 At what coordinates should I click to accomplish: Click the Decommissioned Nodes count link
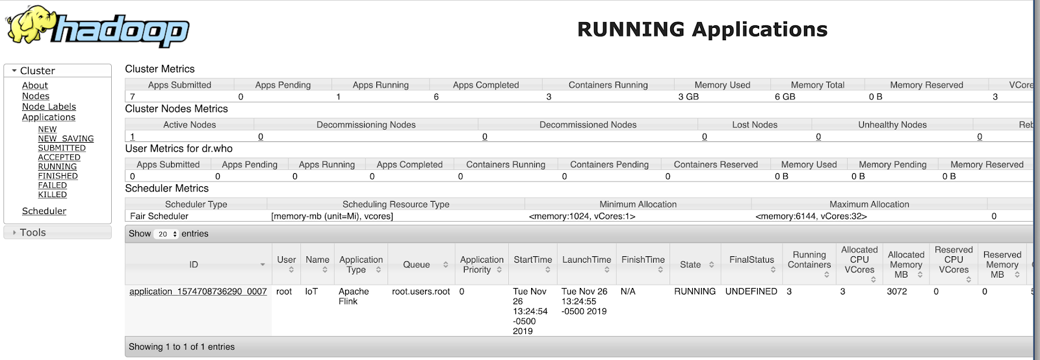point(485,137)
